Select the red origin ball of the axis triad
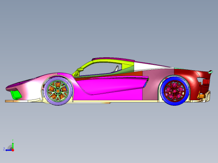 tap(13, 150)
